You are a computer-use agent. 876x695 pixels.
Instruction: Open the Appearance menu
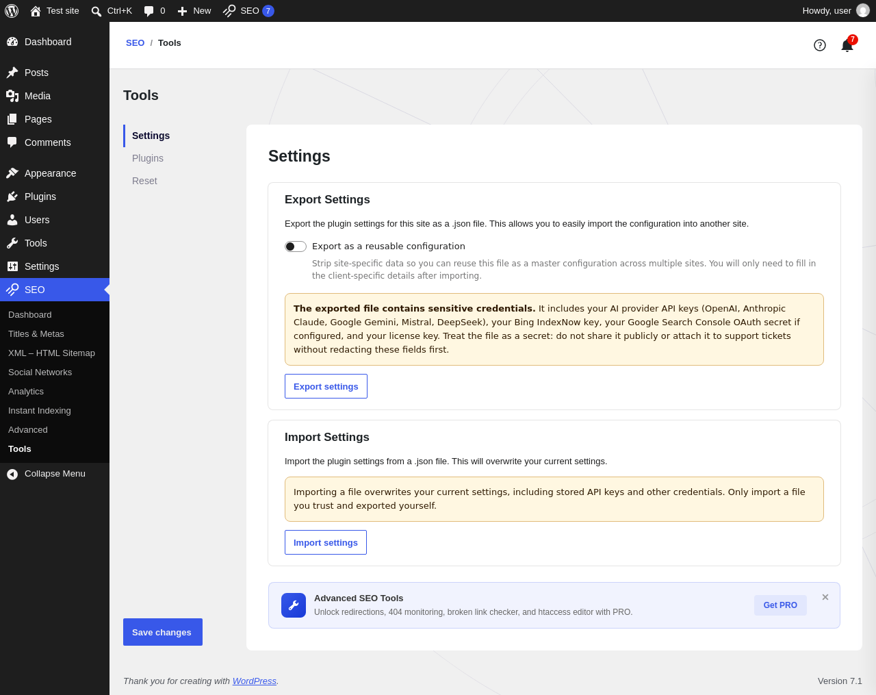click(55, 173)
